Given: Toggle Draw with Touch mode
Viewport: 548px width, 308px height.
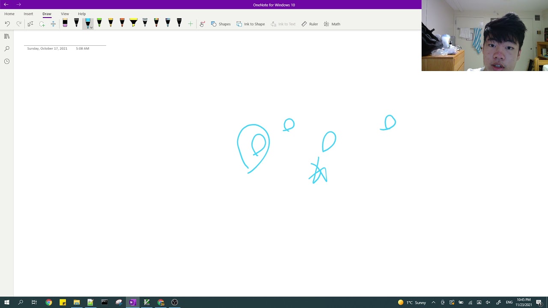Looking at the screenshot, I should point(202,24).
